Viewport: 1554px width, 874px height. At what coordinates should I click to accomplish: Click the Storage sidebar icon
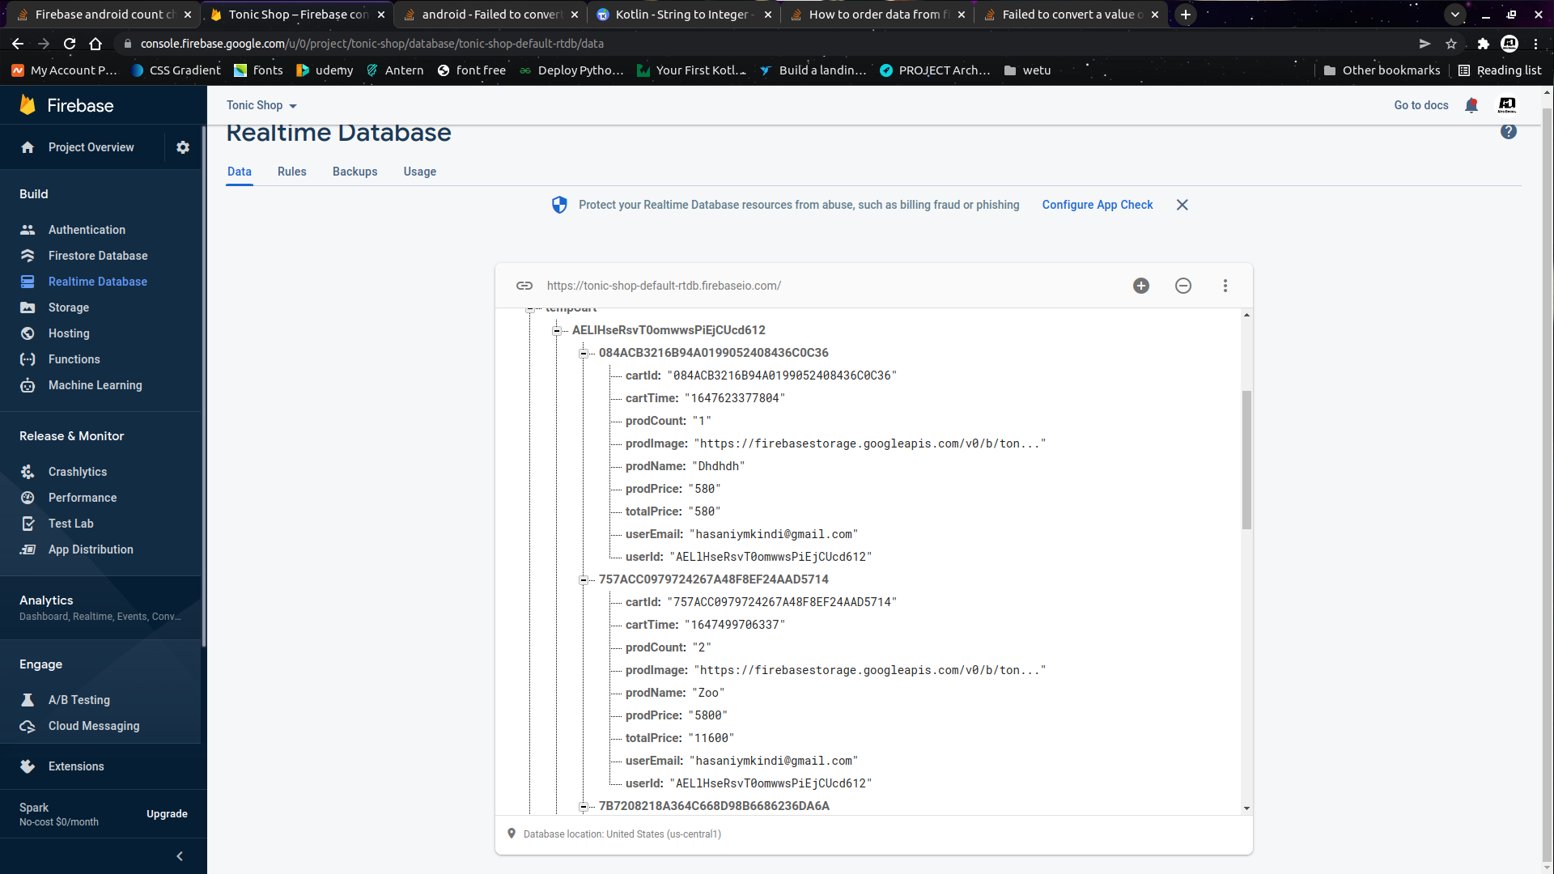[28, 308]
